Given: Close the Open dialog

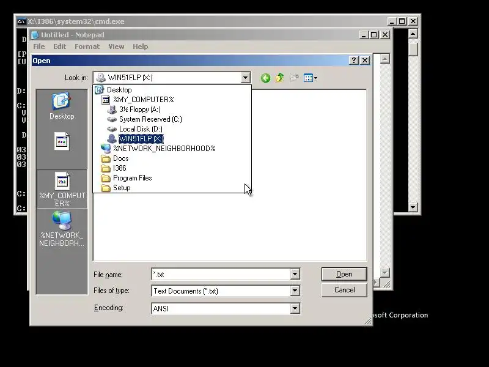Looking at the screenshot, I should [x=365, y=60].
